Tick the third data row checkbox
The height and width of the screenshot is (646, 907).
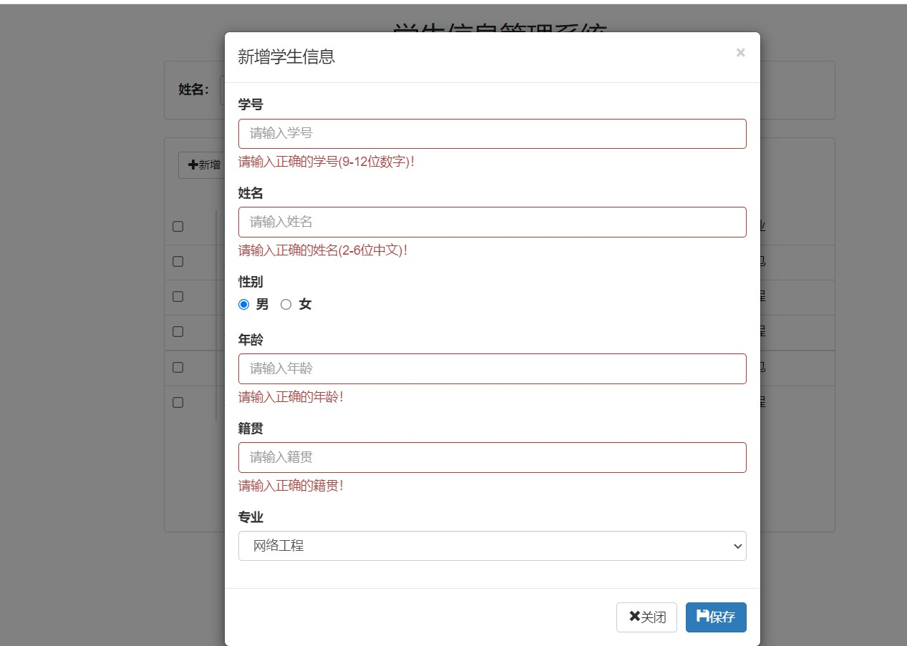tap(178, 332)
